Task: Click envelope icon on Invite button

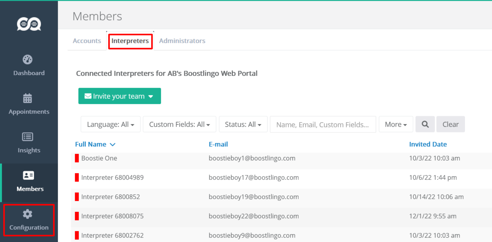Action: tap(88, 96)
